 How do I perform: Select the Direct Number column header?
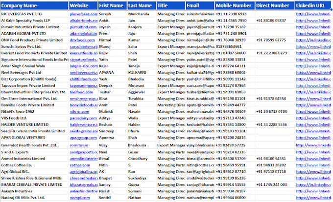click(x=275, y=5)
